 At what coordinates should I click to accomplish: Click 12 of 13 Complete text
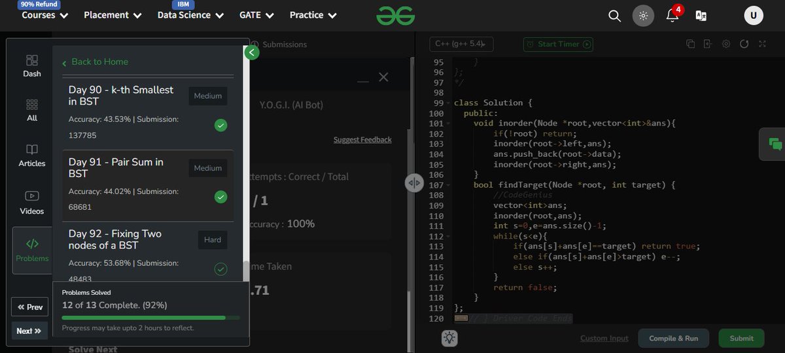pyautogui.click(x=114, y=305)
